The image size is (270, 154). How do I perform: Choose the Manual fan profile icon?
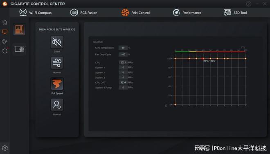pos(57,105)
